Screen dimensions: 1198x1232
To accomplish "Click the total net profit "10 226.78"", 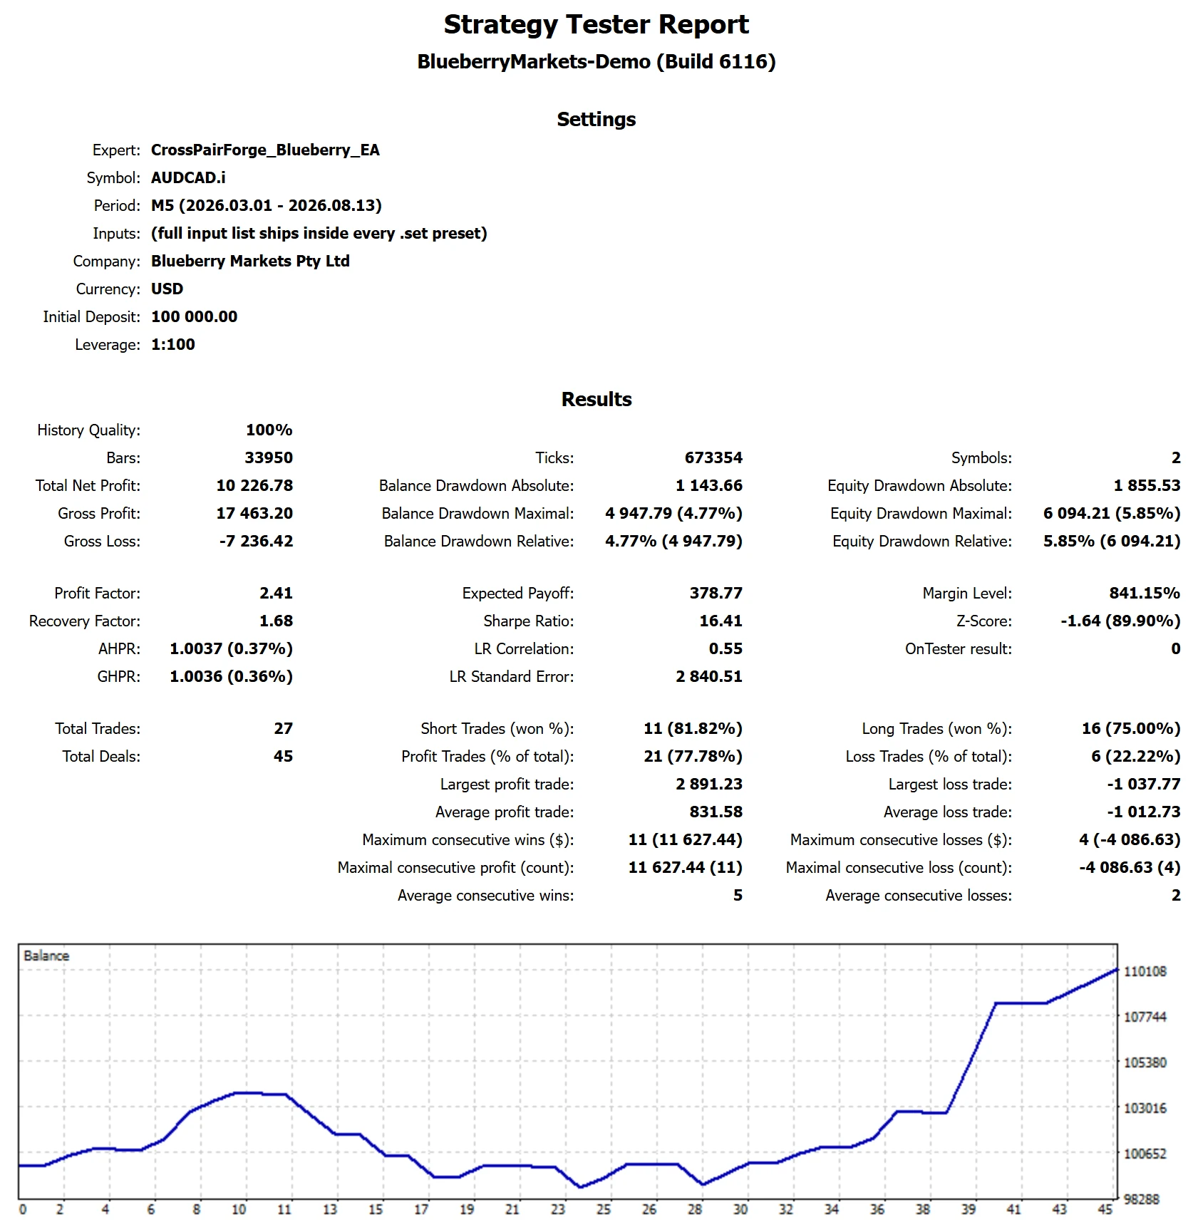I will tap(254, 486).
